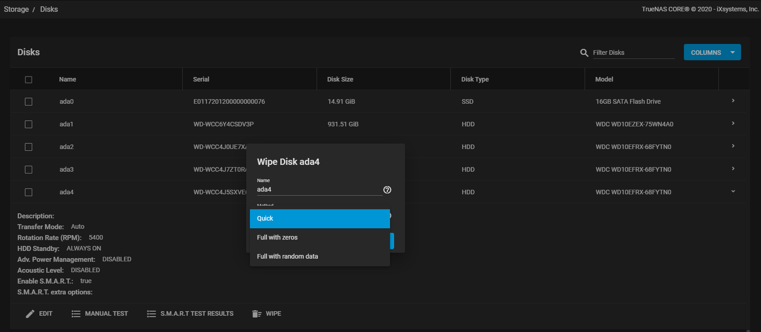
Task: Collapse the ada4 row details
Action: (x=733, y=192)
